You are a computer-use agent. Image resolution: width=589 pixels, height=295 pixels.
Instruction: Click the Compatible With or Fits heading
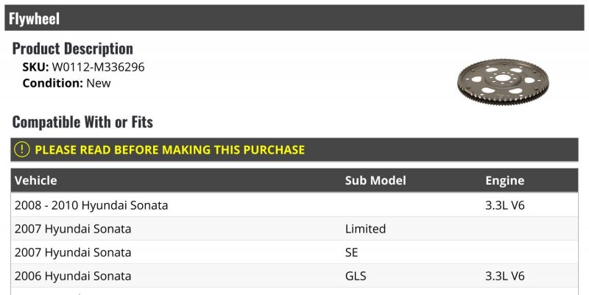(x=82, y=122)
